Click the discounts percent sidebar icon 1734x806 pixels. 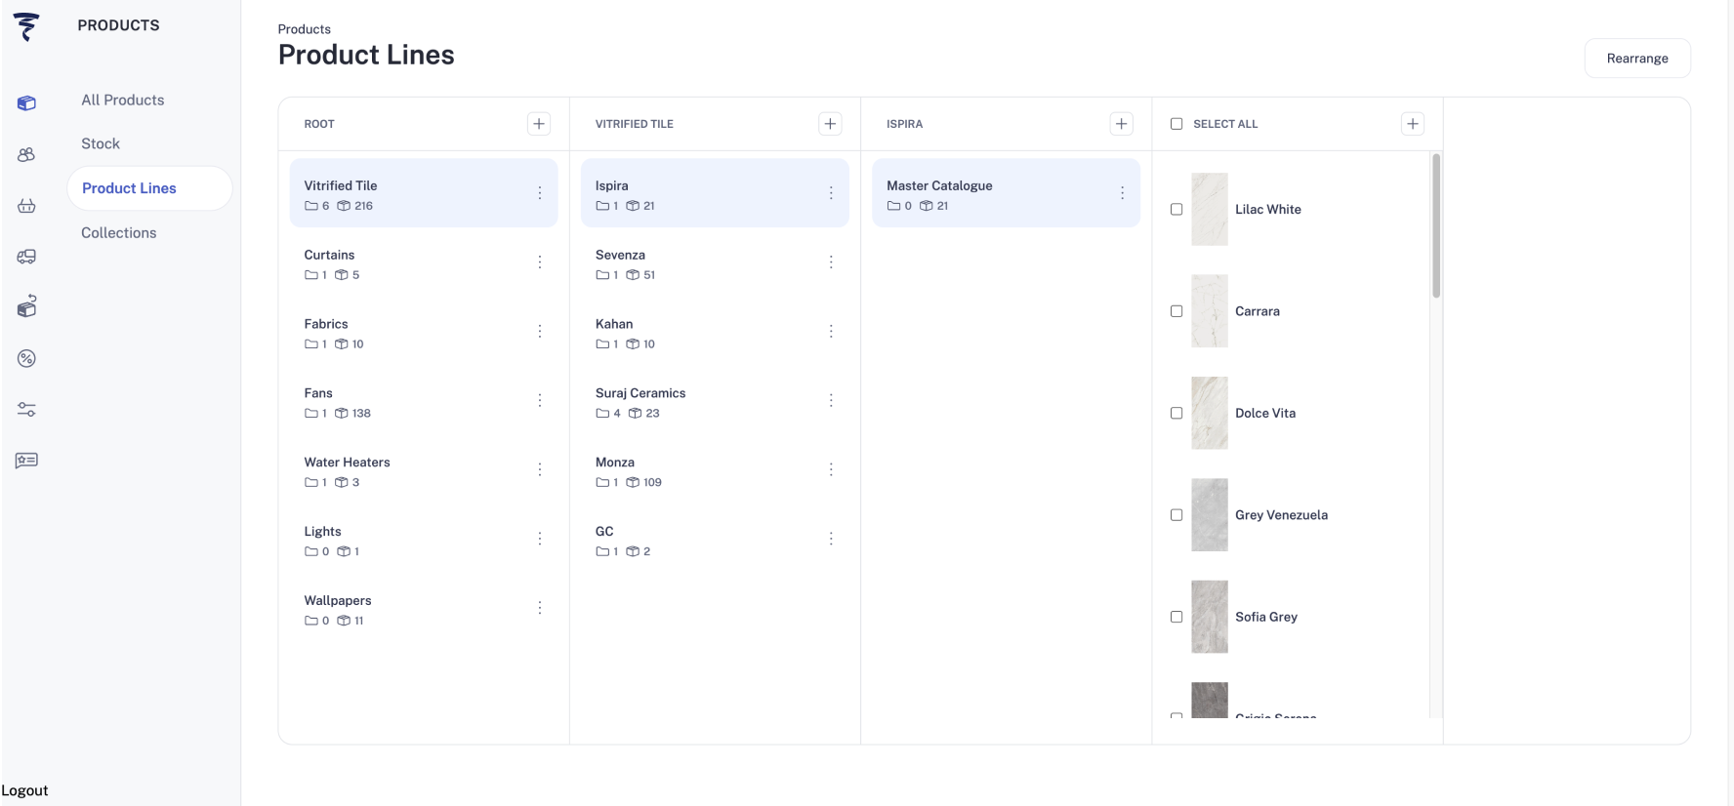(x=26, y=358)
